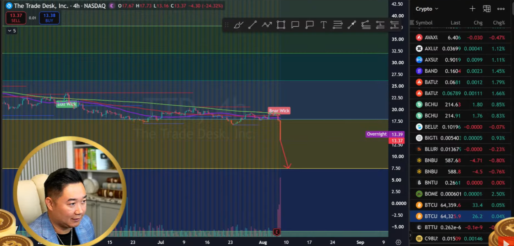The image size is (514, 246).
Task: Click the flag column header icon
Action: (413, 23)
